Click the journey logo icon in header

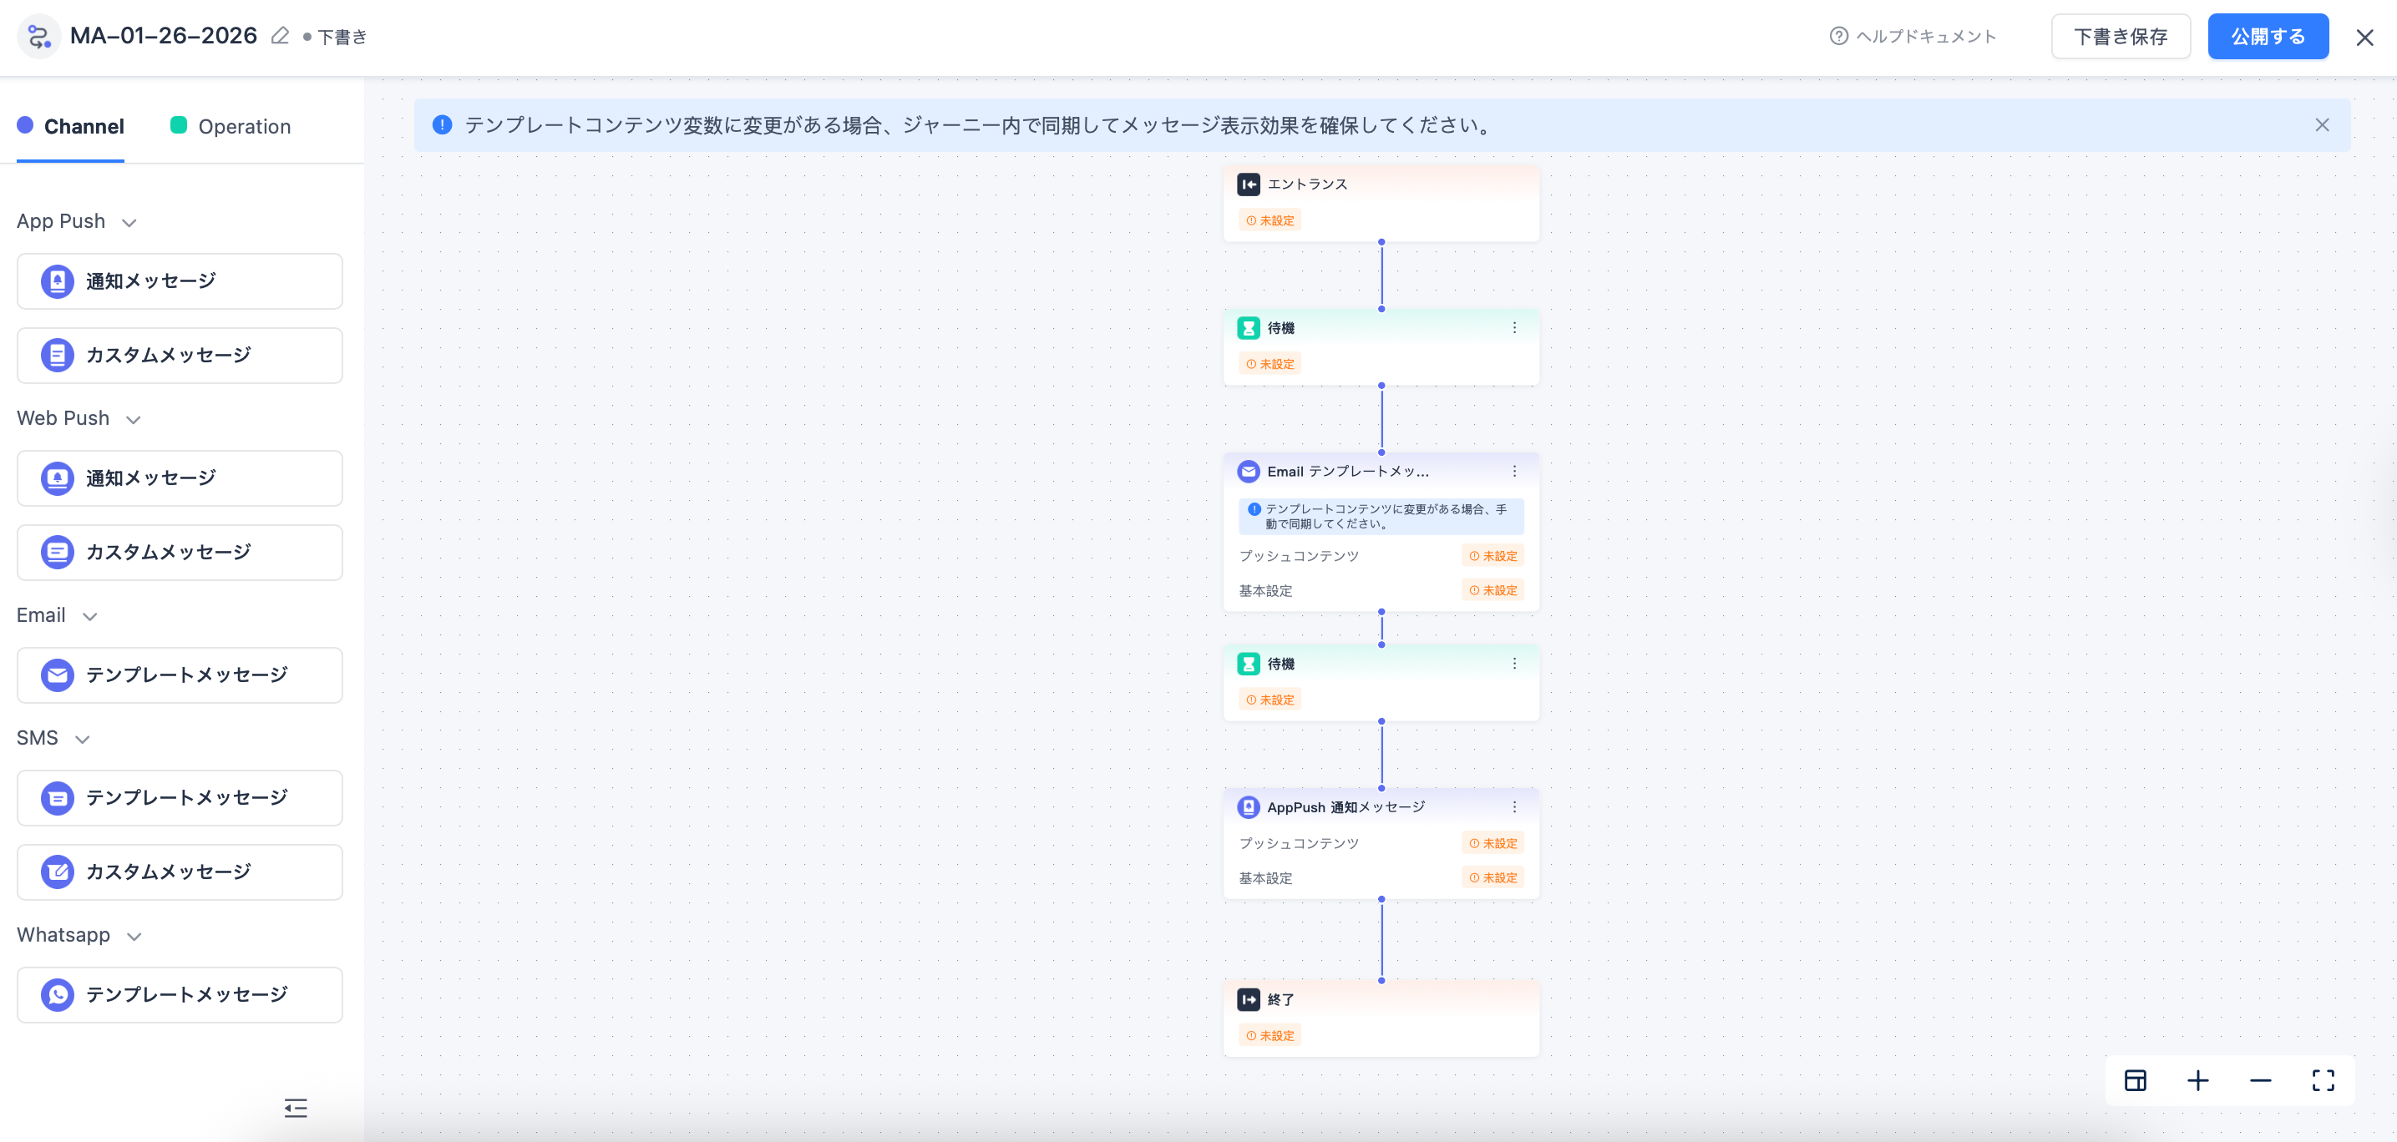coord(38,35)
